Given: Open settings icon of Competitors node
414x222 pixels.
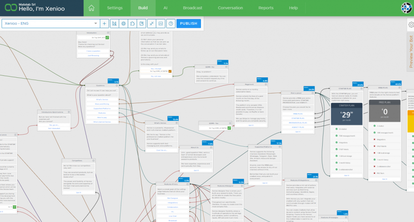Looking at the screenshot, I should (x=93, y=160).
